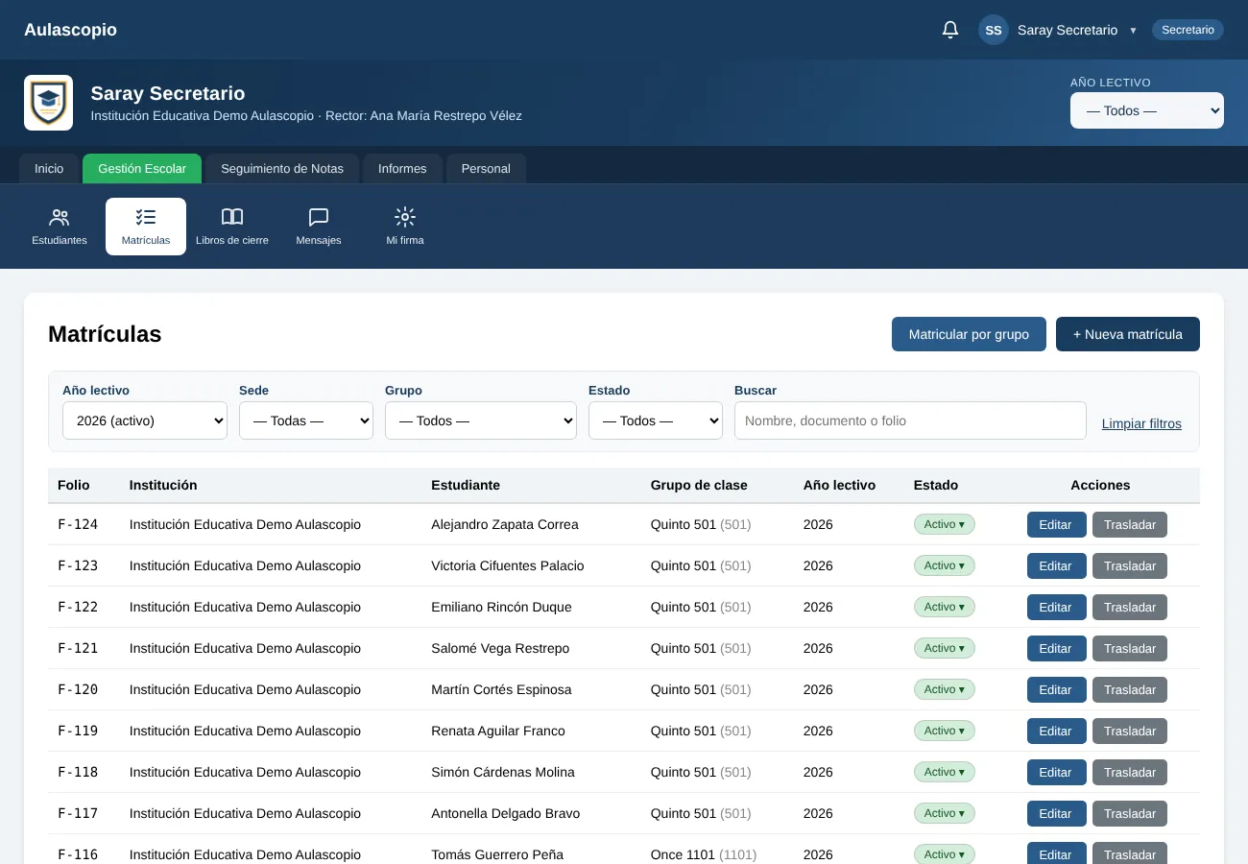
Task: Open the notifications bell
Action: 950,30
